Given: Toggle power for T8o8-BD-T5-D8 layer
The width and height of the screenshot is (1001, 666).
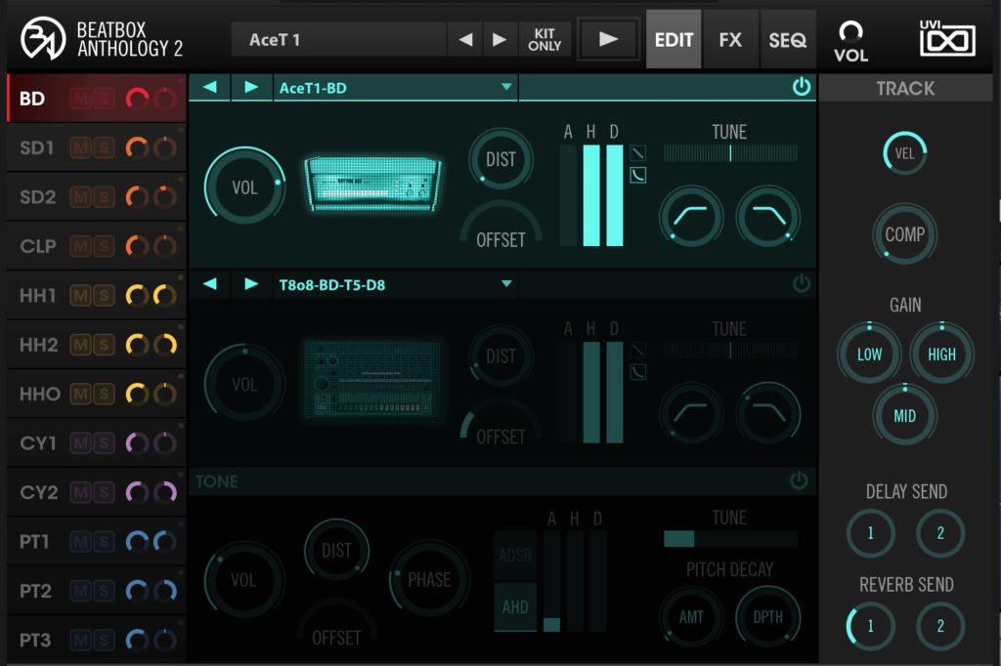Looking at the screenshot, I should [x=802, y=284].
